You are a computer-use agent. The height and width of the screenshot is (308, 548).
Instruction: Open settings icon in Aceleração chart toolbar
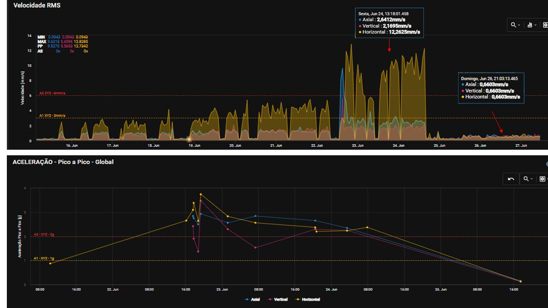[543, 179]
